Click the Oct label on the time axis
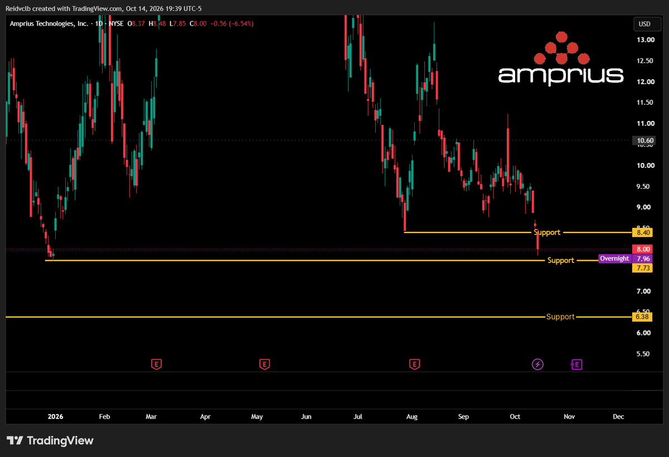Viewport: 669px width, 457px height. pyautogui.click(x=515, y=416)
